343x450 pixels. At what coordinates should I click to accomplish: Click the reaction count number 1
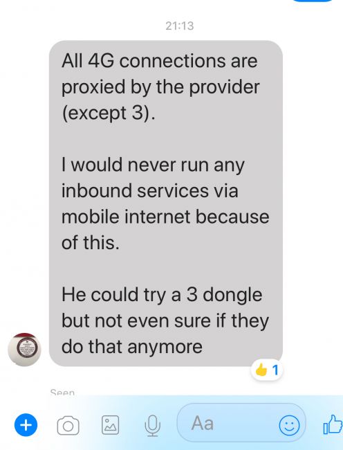point(275,370)
